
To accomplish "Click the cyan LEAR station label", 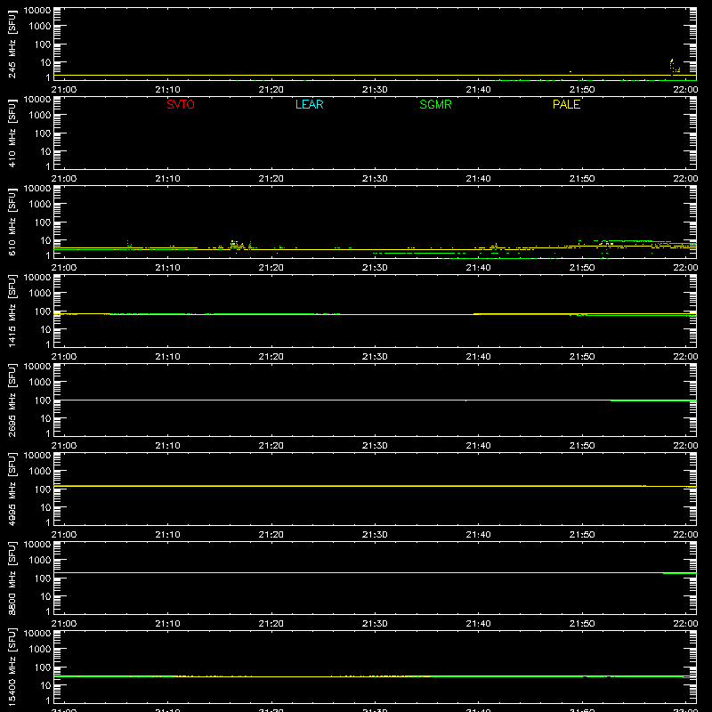I will coord(309,104).
